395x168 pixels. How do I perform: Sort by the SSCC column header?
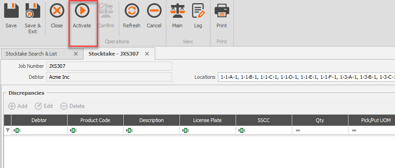click(264, 120)
